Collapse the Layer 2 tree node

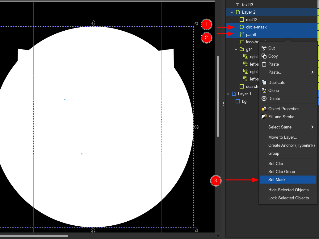tap(232, 12)
